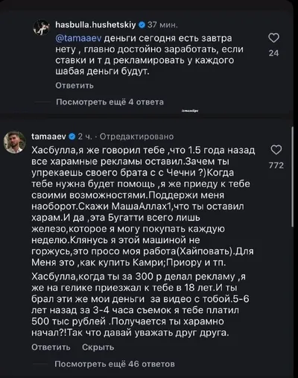The width and height of the screenshot is (298, 378).
Task: Click tamaaev's blue verified badge
Action: point(72,136)
